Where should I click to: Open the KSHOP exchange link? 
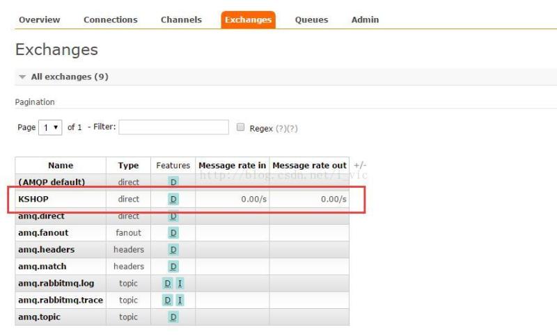(x=33, y=199)
